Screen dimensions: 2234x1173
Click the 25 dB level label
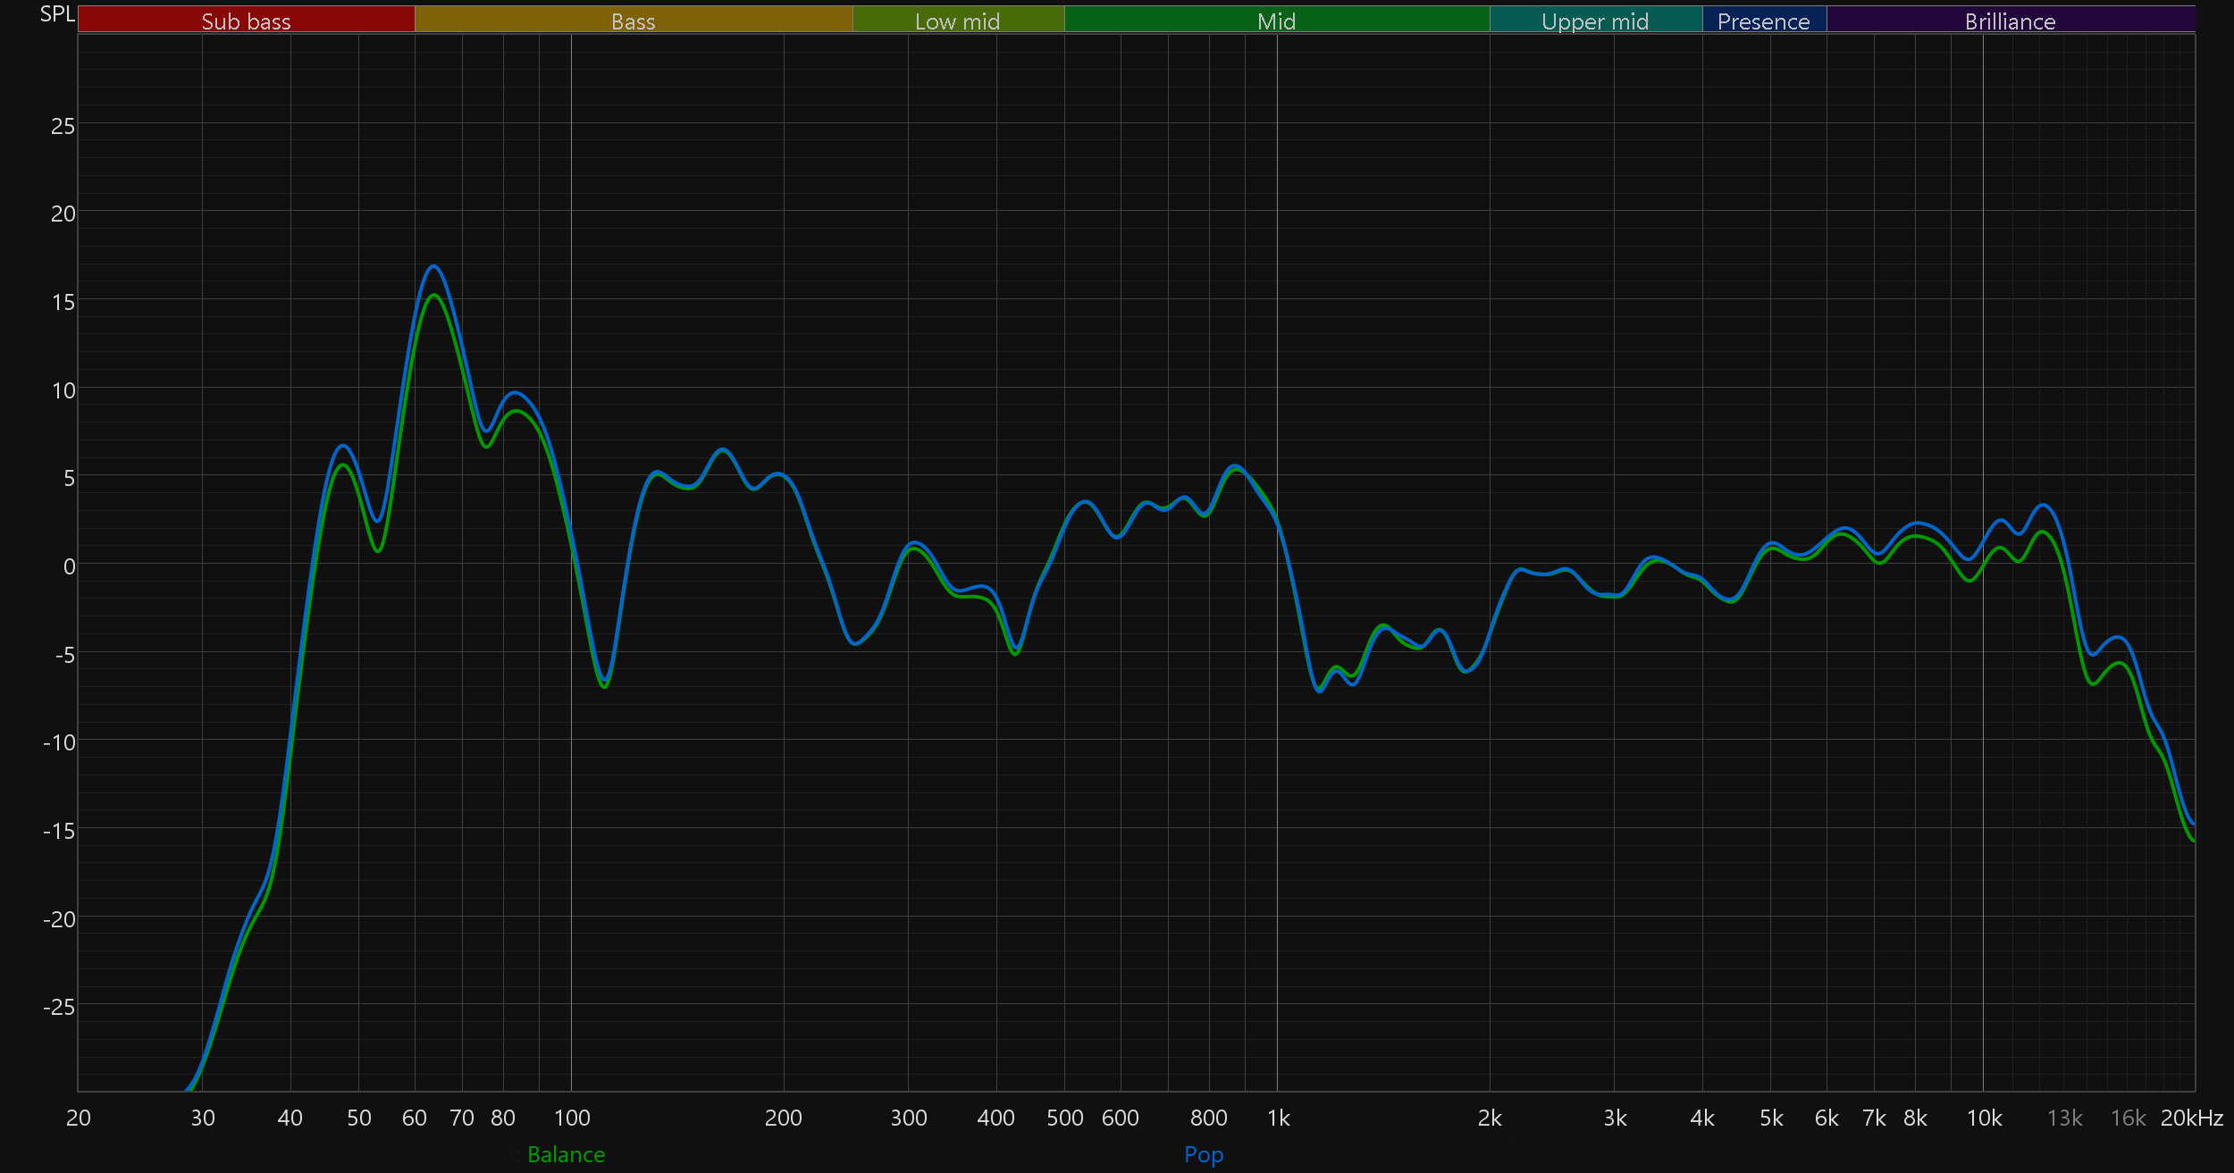point(63,126)
